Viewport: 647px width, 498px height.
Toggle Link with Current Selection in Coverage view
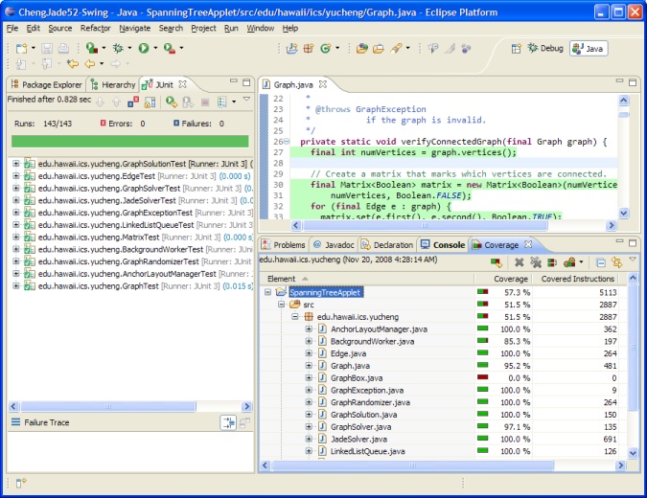[617, 262]
